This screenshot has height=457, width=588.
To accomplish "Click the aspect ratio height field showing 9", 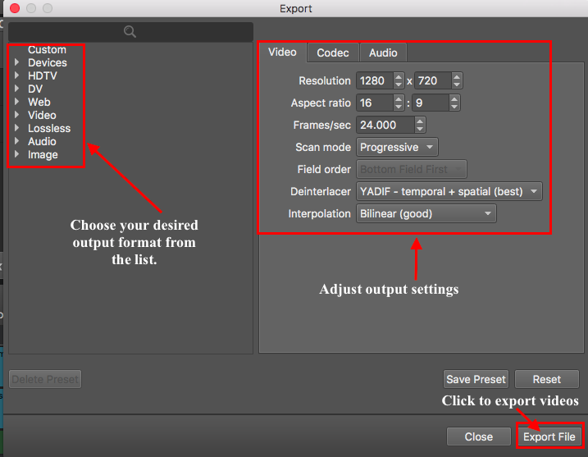I will [431, 103].
